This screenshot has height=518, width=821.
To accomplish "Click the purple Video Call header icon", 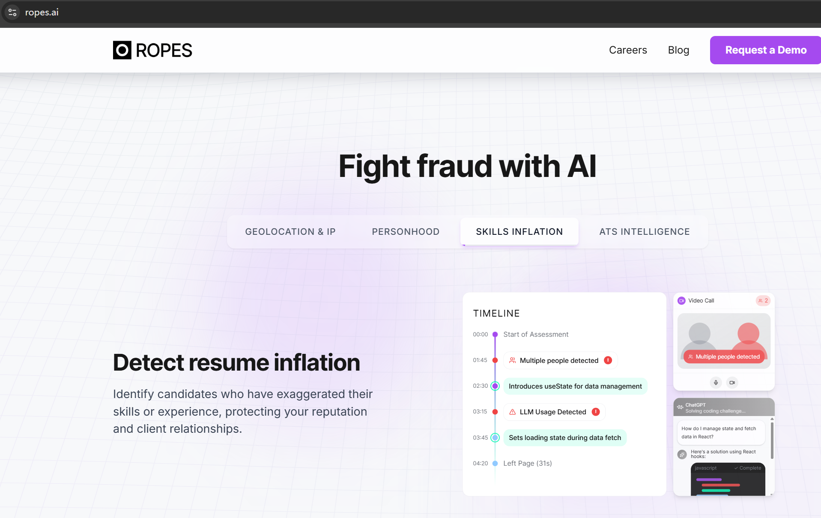I will (x=681, y=301).
